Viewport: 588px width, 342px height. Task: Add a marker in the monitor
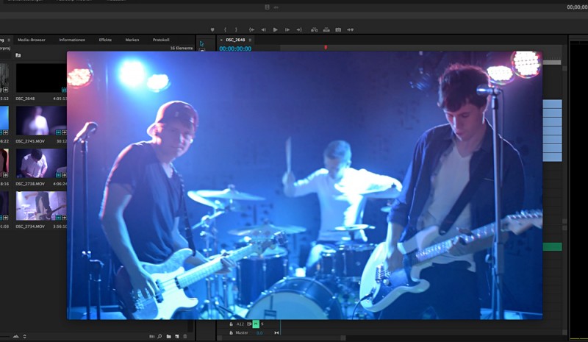pos(212,29)
